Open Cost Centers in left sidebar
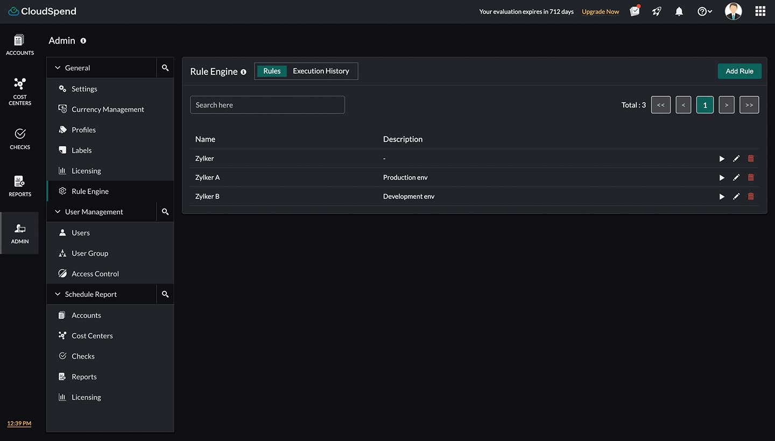 click(20, 90)
